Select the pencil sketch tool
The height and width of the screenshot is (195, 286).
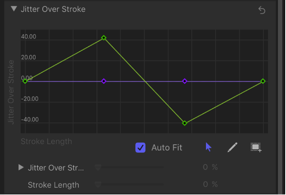coord(232,147)
